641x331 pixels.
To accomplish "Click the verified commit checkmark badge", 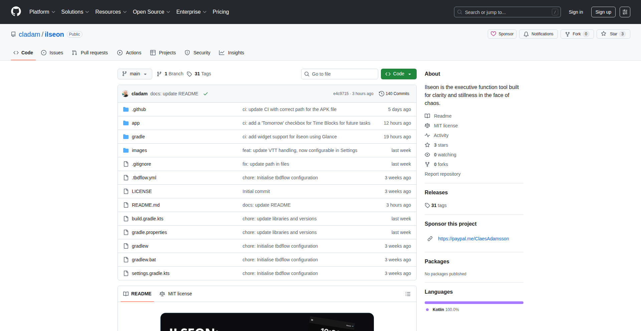I will click(x=205, y=94).
